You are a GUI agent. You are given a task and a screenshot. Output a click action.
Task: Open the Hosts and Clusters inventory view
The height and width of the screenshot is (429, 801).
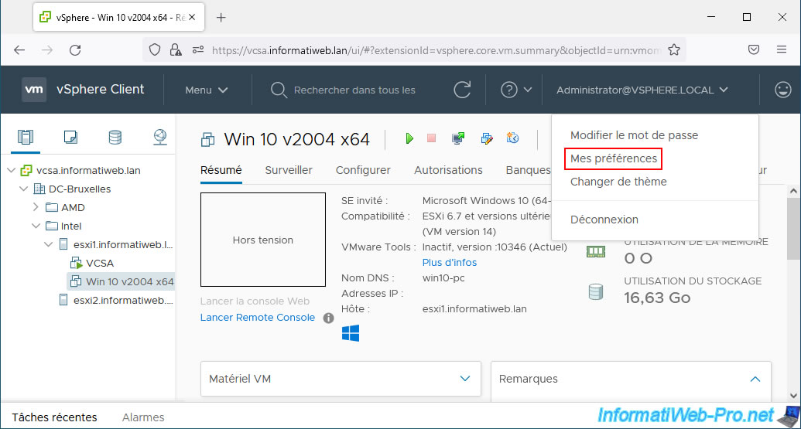26,138
